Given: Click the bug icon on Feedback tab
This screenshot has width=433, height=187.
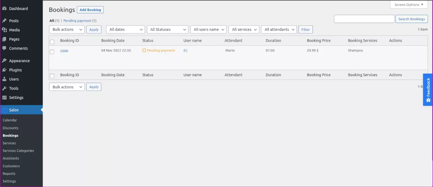Looking at the screenshot, I should (428, 100).
